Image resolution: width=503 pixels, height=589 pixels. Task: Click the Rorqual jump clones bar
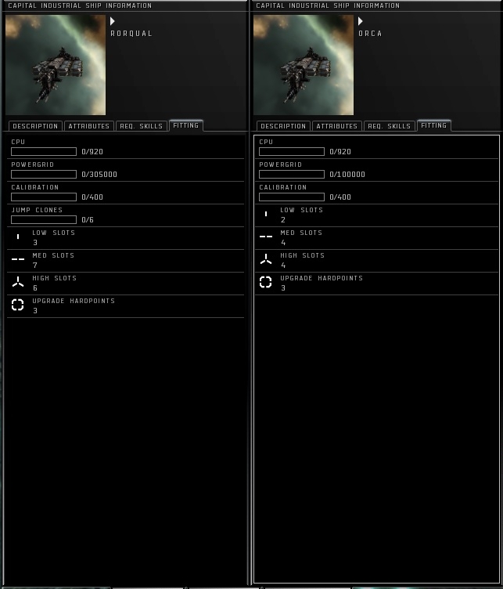coord(44,220)
